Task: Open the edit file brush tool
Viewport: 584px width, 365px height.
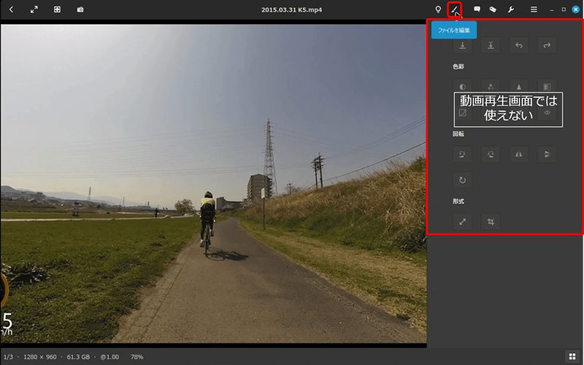Action: [454, 9]
